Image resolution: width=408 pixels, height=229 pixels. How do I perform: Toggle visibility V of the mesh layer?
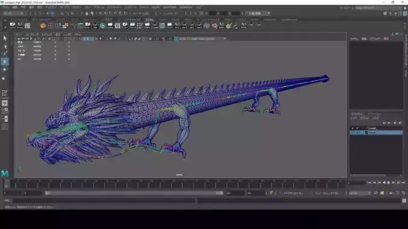[x=352, y=128]
